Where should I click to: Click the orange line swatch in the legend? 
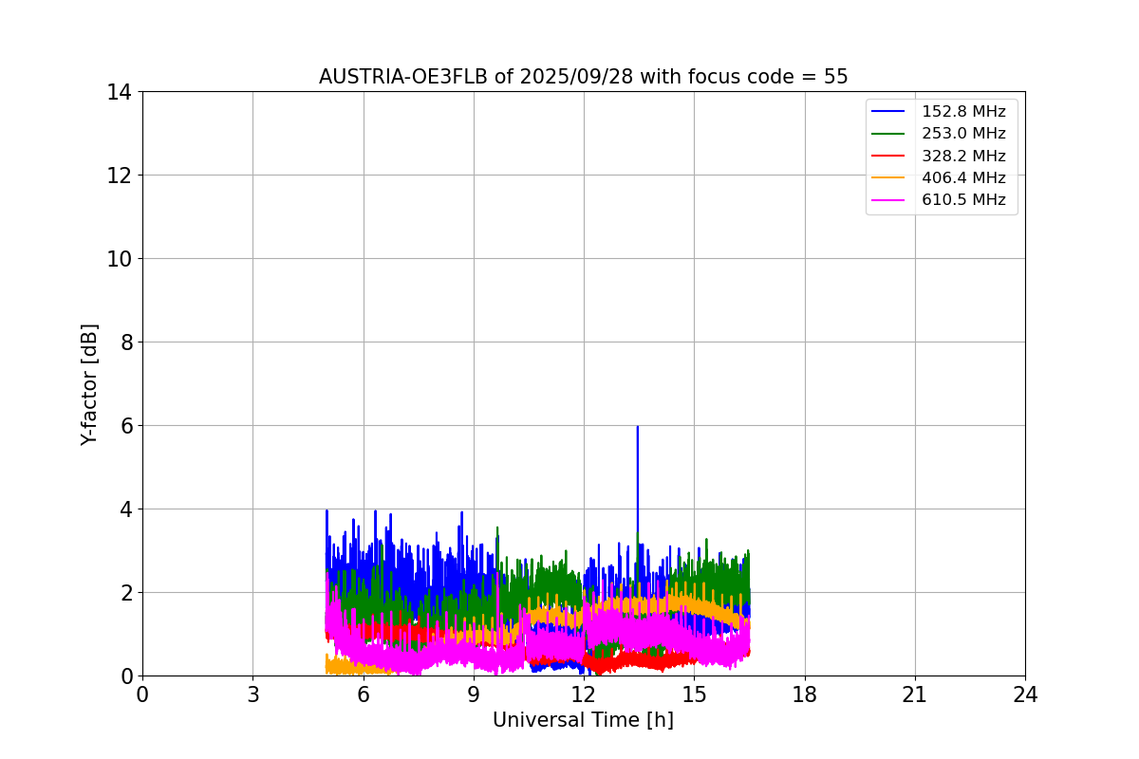888,177
